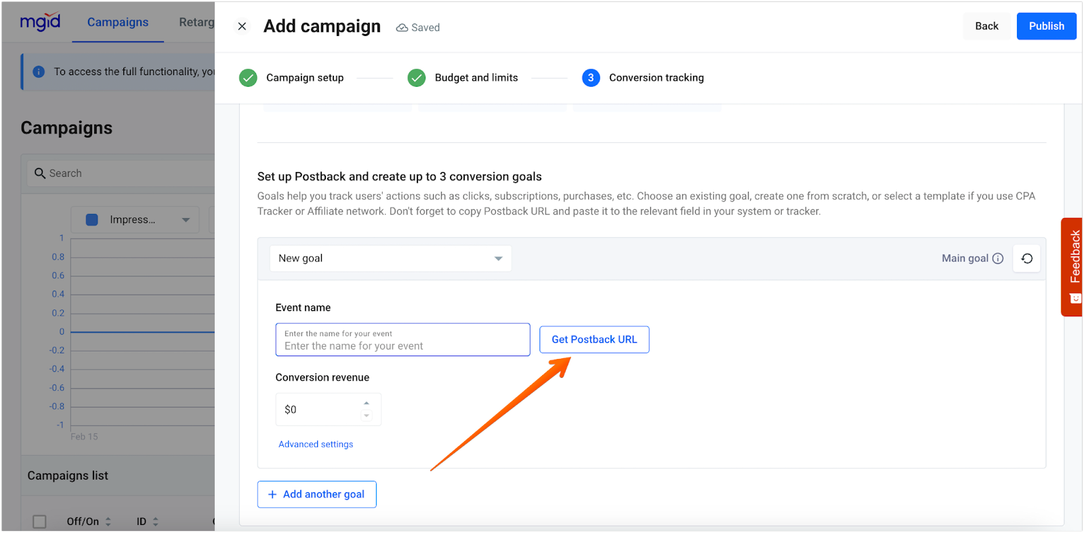The image size is (1084, 533).
Task: Tick the select-all checkbox in campaigns list
Action: 40,521
